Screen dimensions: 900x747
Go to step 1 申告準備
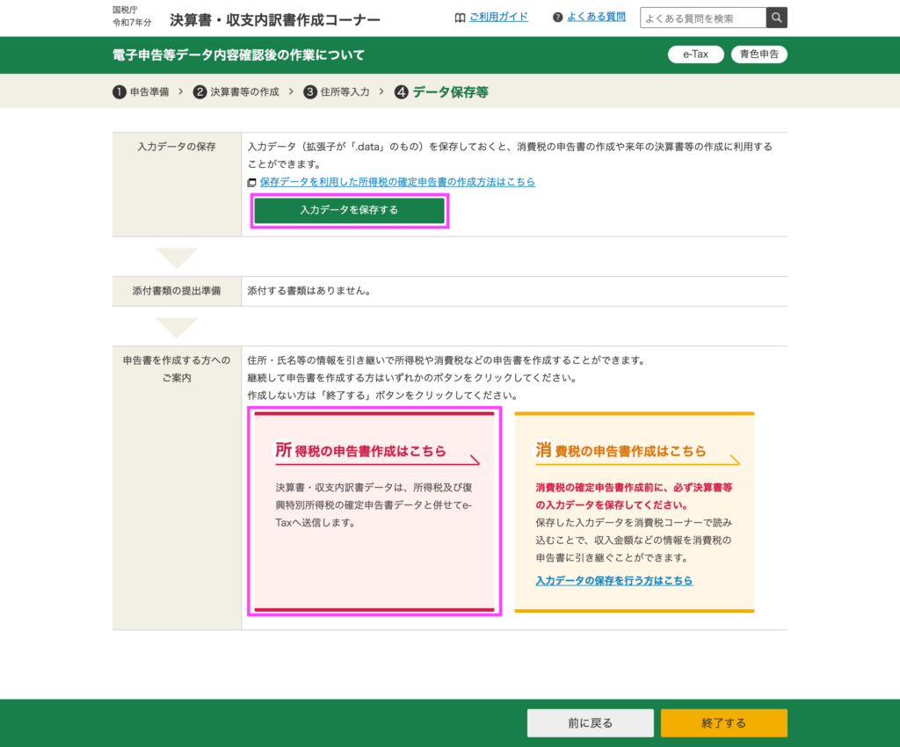[141, 92]
